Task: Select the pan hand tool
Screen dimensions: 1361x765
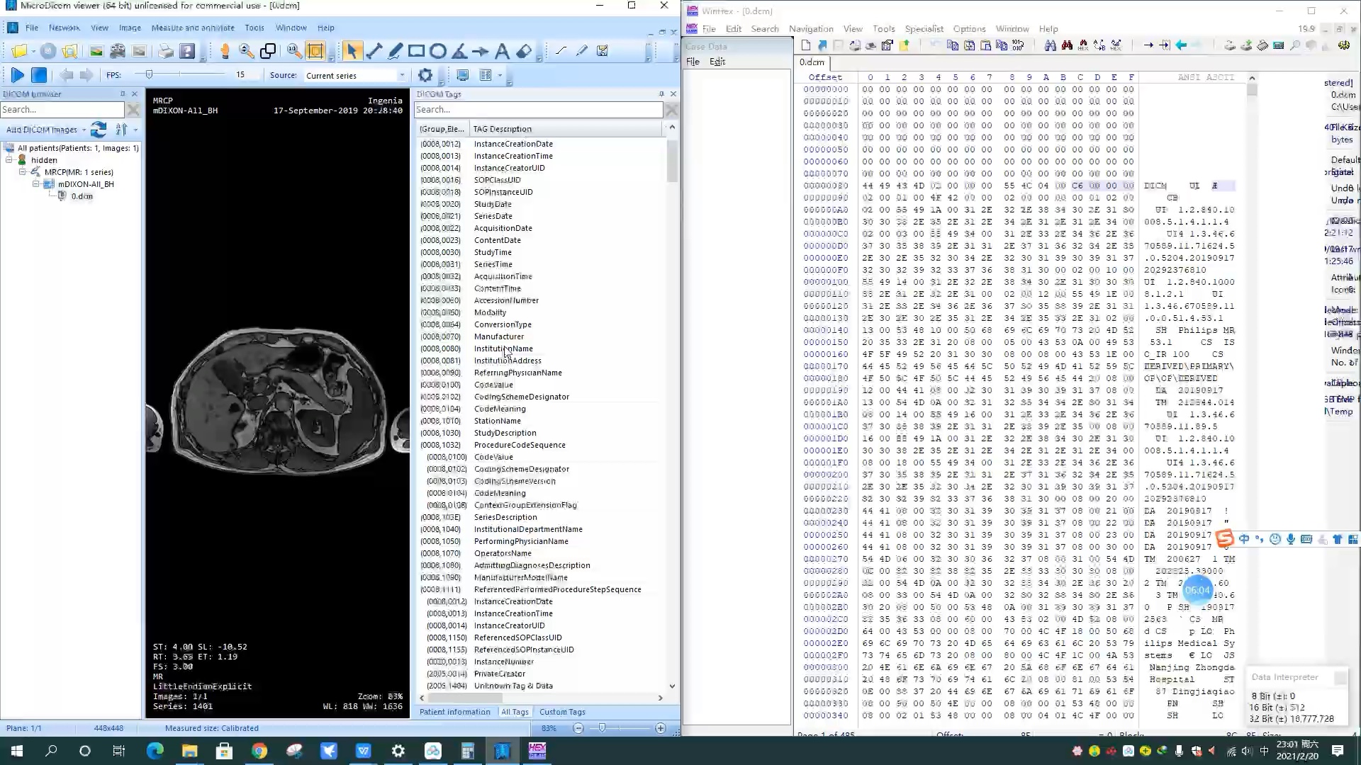Action: pos(225,51)
